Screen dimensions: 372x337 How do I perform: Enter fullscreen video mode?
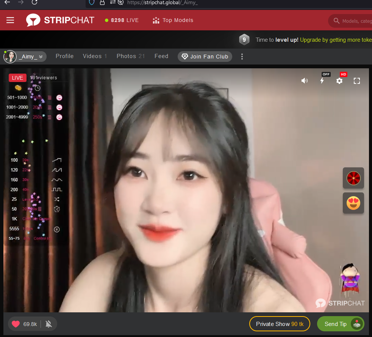356,81
